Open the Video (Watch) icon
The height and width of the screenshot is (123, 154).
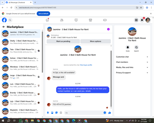(x=76, y=20)
